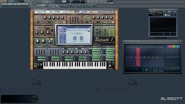Click Oscillator A1 pan knob
Screen dimensions: 185x104
coord(62,18)
